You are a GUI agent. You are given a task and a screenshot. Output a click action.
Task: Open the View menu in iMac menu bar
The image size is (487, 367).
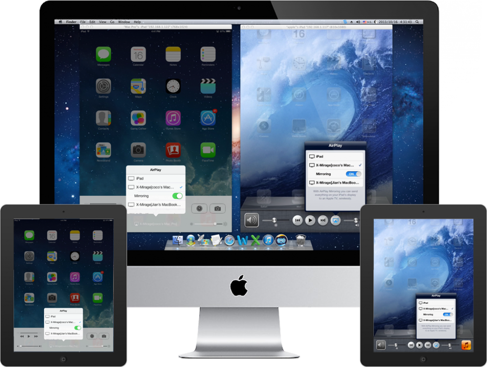tap(103, 22)
